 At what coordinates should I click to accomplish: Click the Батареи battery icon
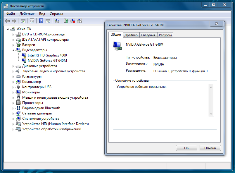18,45
